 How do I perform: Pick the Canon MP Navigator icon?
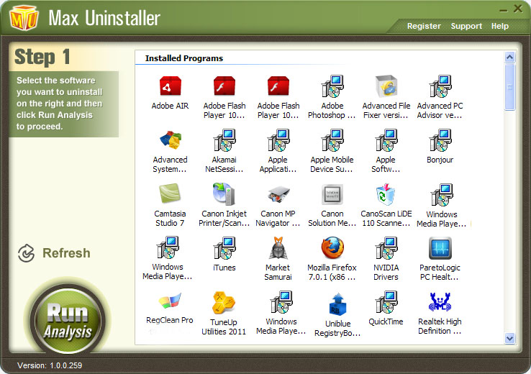coord(278,194)
